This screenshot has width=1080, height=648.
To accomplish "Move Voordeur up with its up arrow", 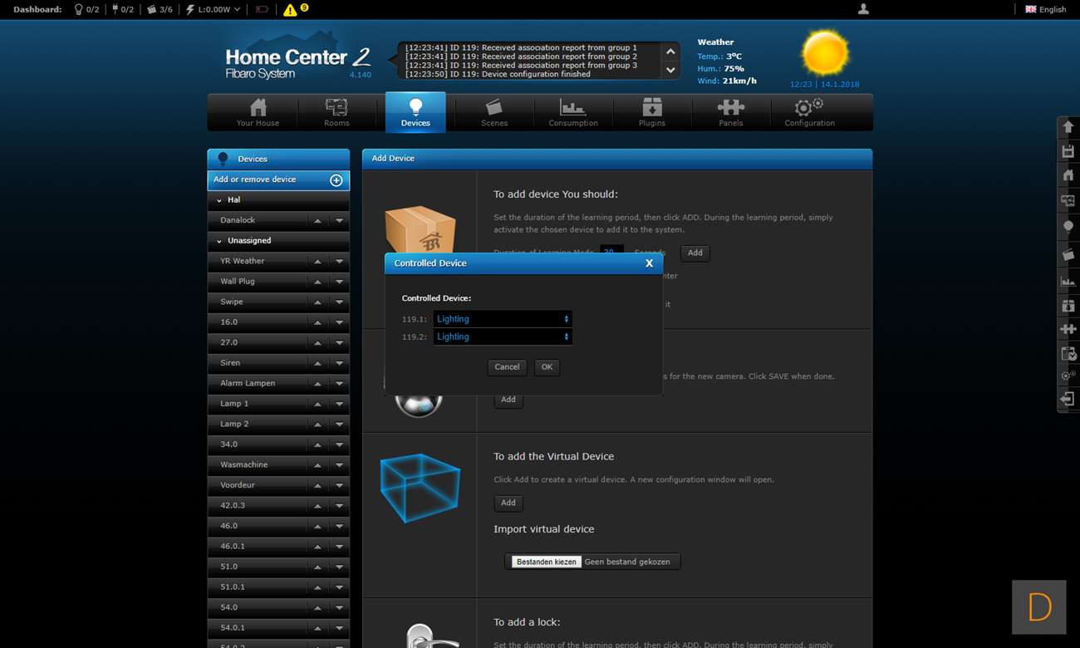I will point(317,485).
